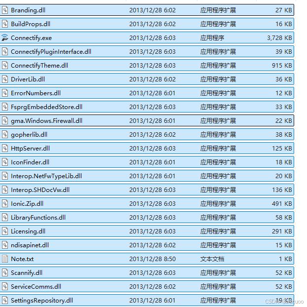Click the LibraryFunctions.dll file icon
Image resolution: width=307 pixels, height=307 pixels.
(x=5, y=217)
